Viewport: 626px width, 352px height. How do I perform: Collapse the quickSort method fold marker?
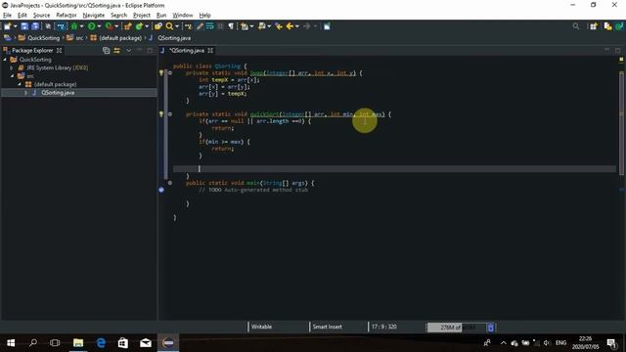[170, 114]
